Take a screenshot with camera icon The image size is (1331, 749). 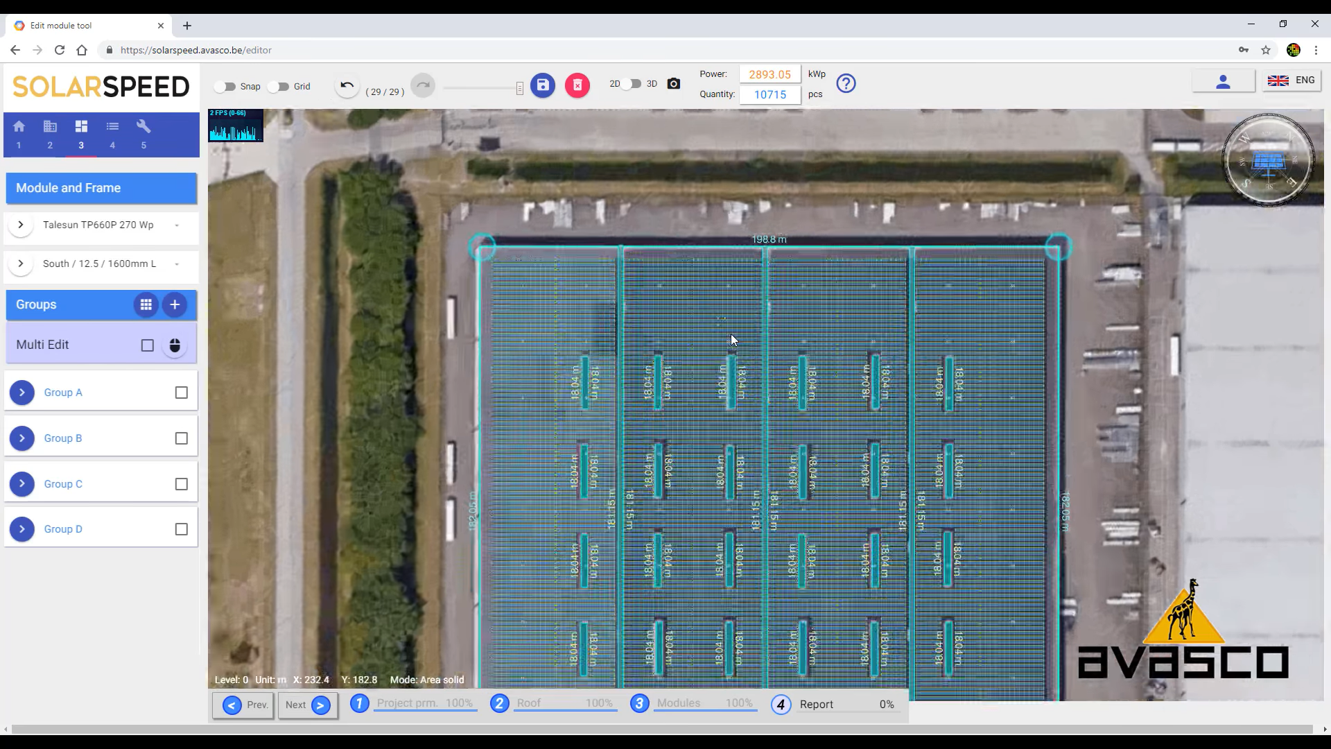point(674,84)
